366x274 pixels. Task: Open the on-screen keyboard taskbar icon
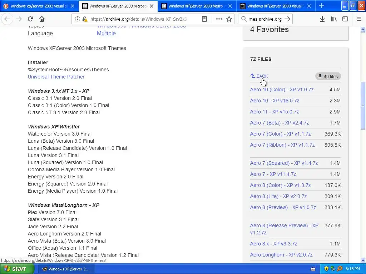[313, 269]
